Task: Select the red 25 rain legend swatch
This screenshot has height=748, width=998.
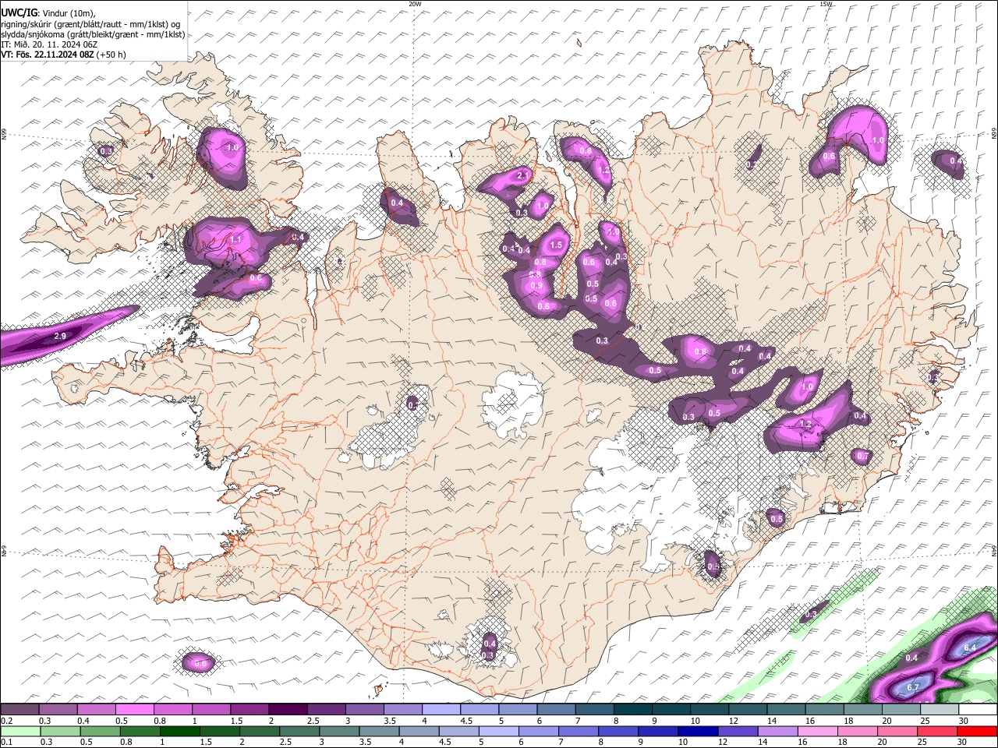Action: (x=936, y=731)
